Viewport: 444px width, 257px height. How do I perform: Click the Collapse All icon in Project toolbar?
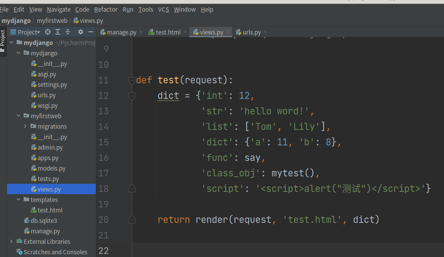point(68,32)
